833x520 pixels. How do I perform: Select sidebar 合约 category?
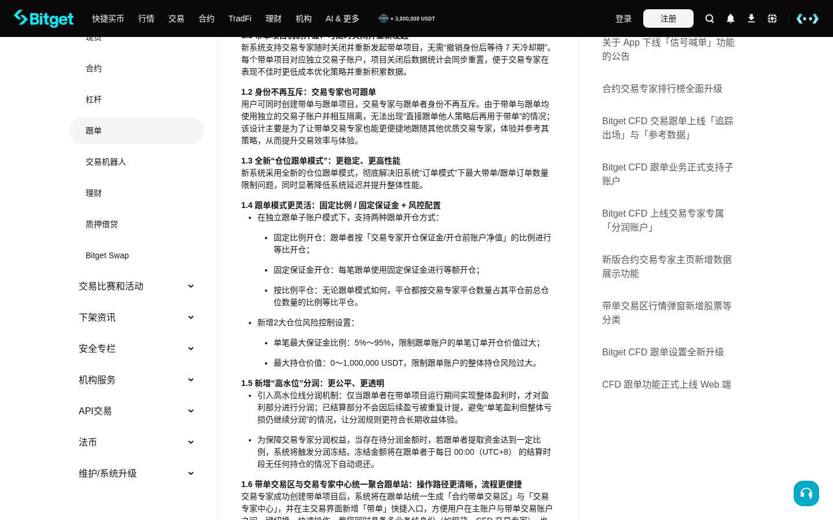pyautogui.click(x=137, y=68)
